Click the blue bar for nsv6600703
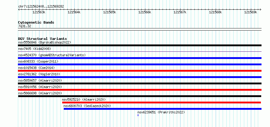Image resolution: width=270 pixels, height=127 pixels. (x=163, y=109)
